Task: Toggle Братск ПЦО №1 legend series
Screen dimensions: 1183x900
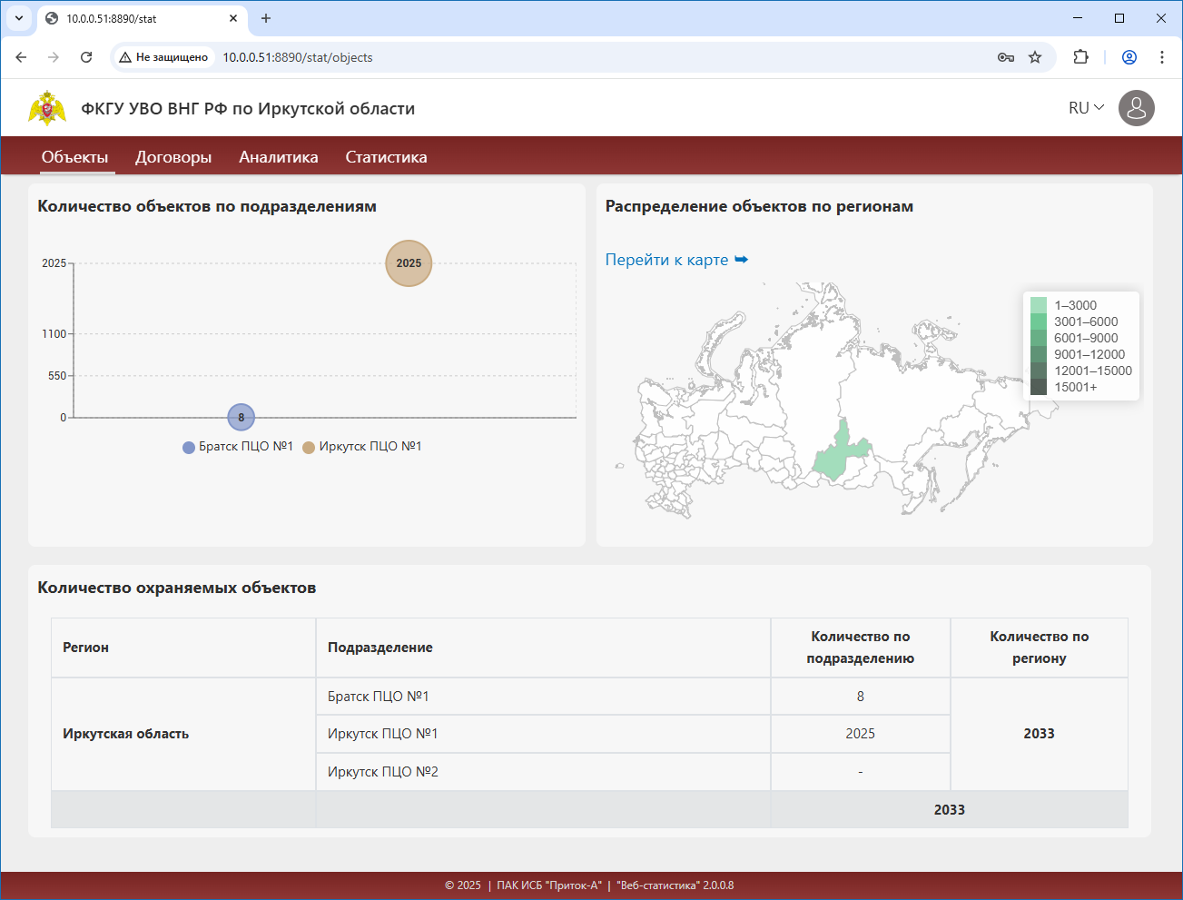Action: point(238,447)
